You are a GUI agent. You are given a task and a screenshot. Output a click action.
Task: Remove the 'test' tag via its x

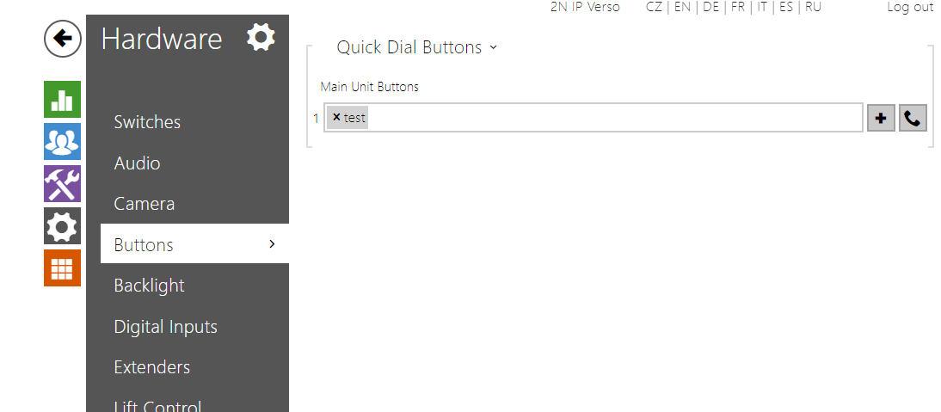pos(336,118)
